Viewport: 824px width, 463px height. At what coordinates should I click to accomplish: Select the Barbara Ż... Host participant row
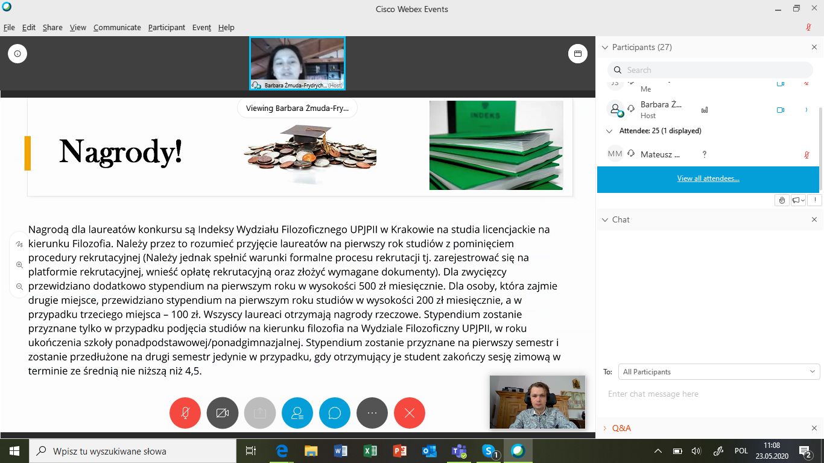(708, 110)
